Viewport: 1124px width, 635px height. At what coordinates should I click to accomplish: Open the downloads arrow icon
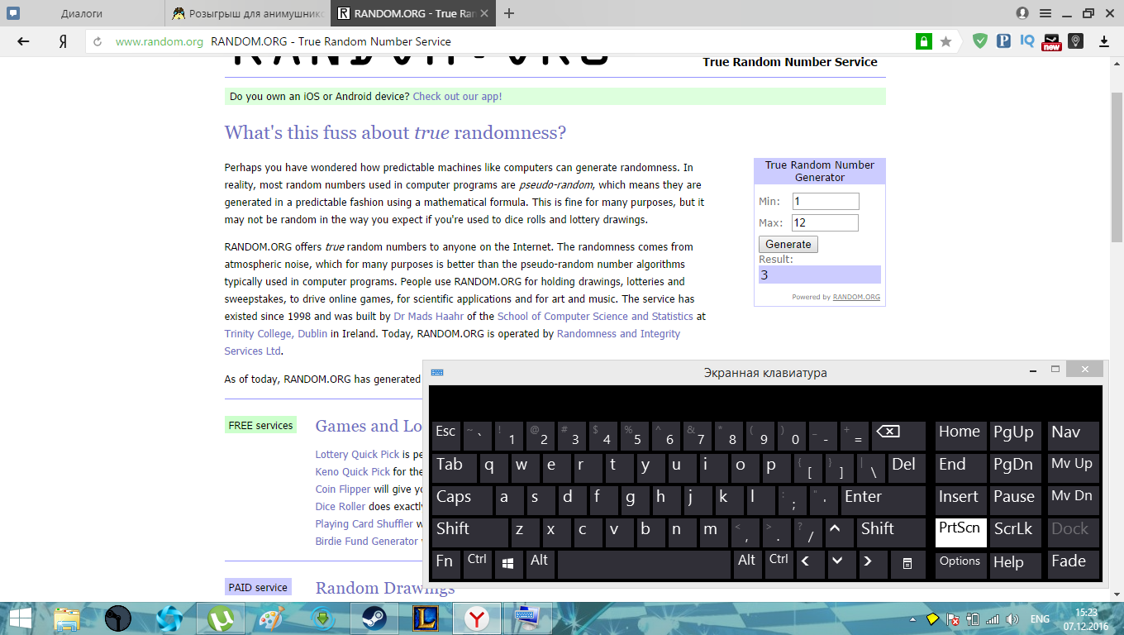1103,41
